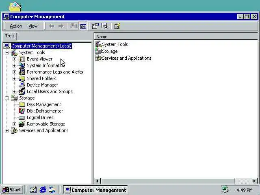Open the Start menu

tap(12, 190)
